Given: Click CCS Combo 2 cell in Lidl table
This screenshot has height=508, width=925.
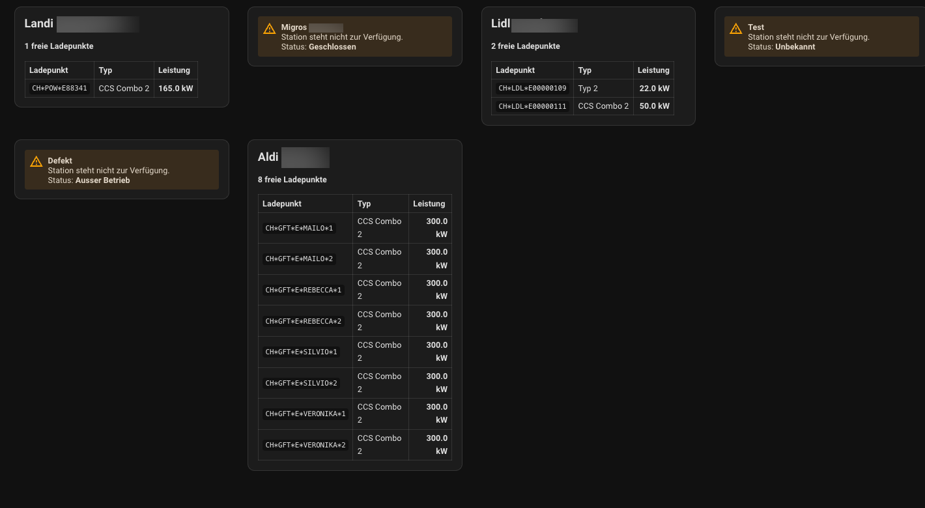Looking at the screenshot, I should coord(604,106).
